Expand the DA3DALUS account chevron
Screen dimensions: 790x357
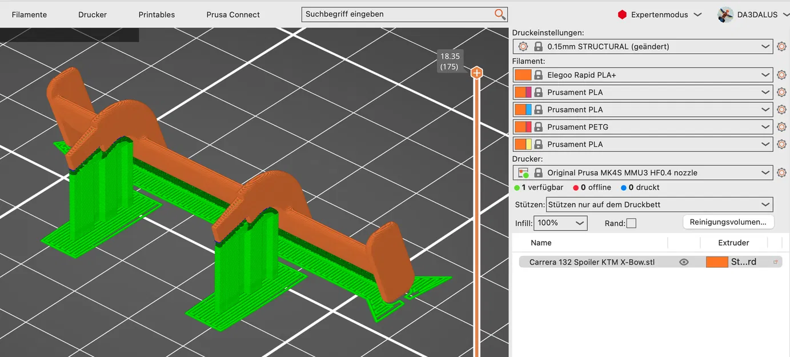pos(786,15)
